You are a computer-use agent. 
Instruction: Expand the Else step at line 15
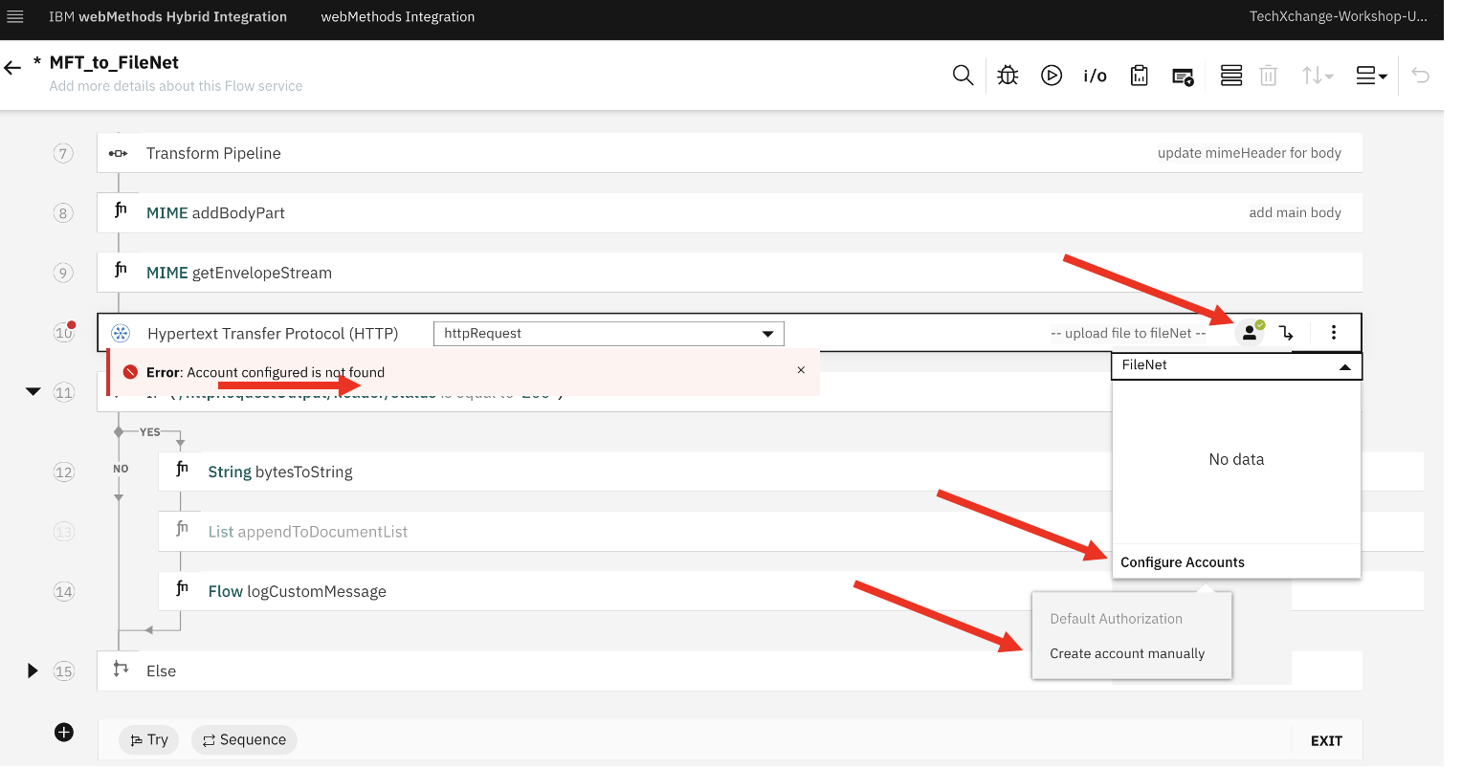[x=33, y=670]
